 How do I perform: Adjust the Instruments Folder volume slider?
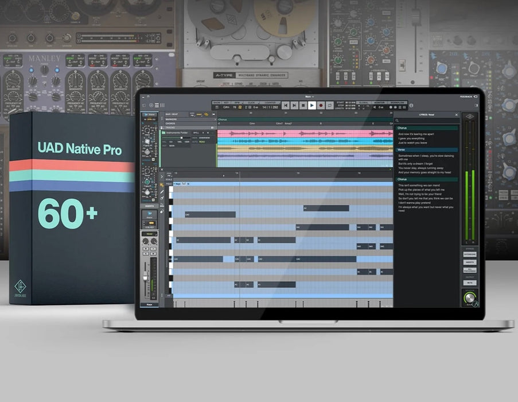pos(176,137)
